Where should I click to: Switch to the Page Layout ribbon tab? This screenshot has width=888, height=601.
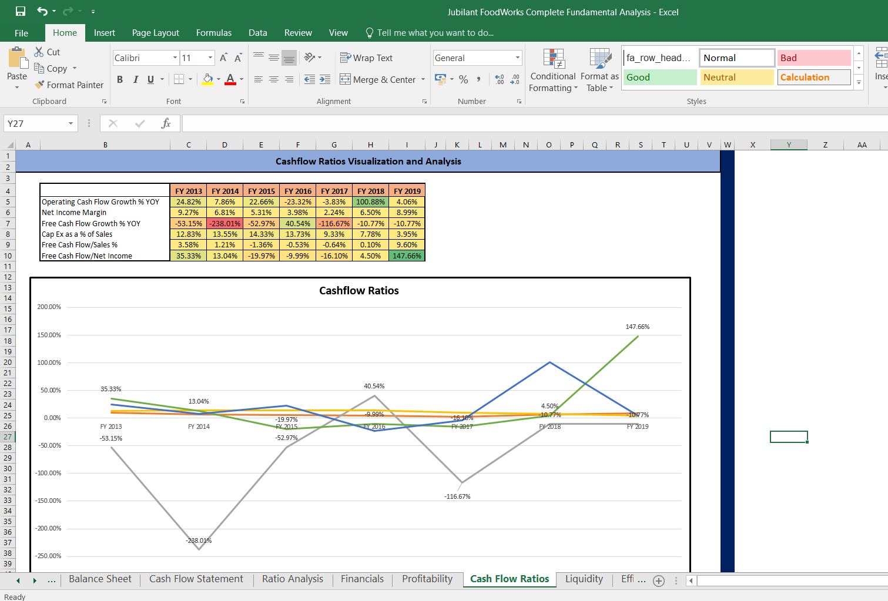tap(156, 33)
